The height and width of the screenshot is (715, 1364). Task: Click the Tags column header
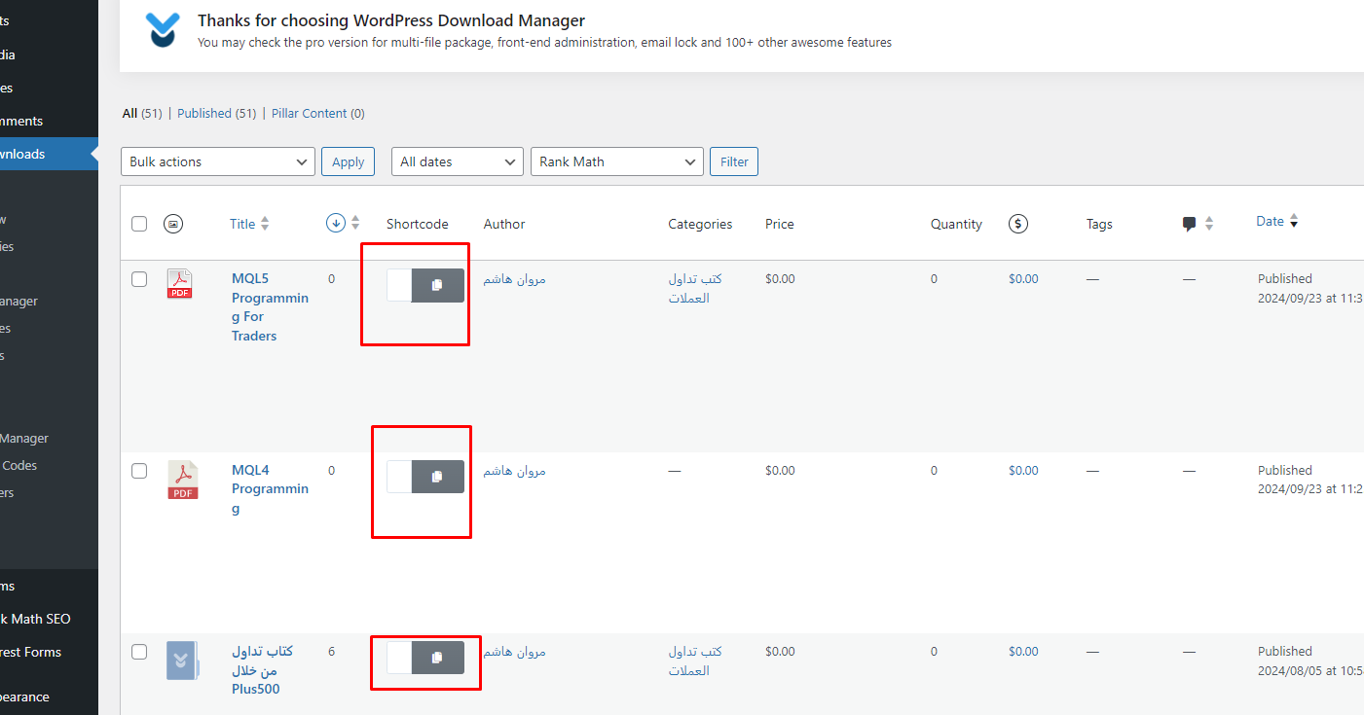pos(1099,224)
